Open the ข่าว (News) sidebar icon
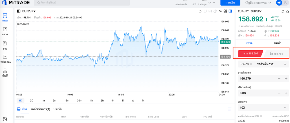Image resolution: width=290 pixels, height=123 pixels. (x=5, y=45)
